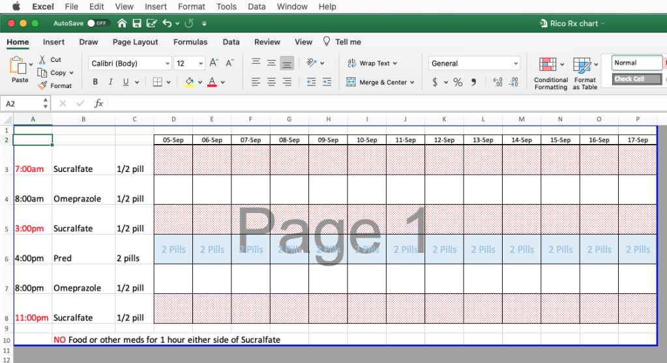Click the Format painter brush icon

(42, 85)
